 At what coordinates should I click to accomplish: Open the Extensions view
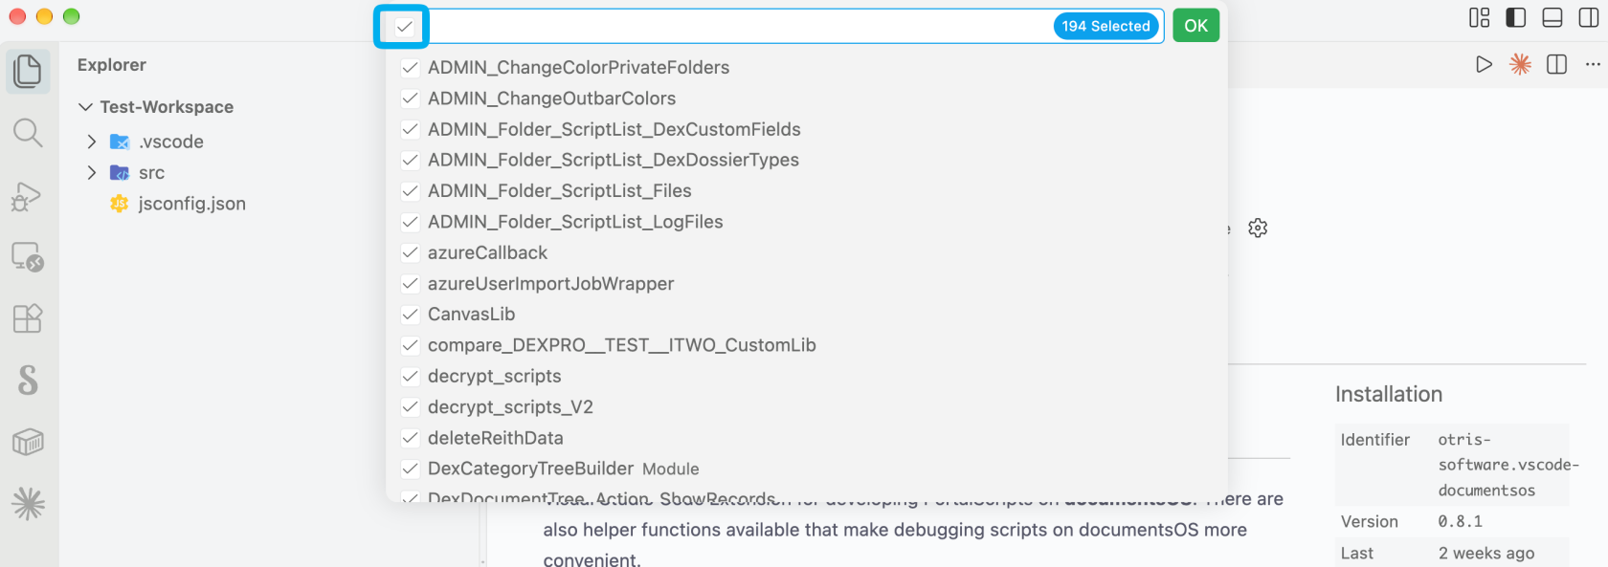click(x=28, y=318)
